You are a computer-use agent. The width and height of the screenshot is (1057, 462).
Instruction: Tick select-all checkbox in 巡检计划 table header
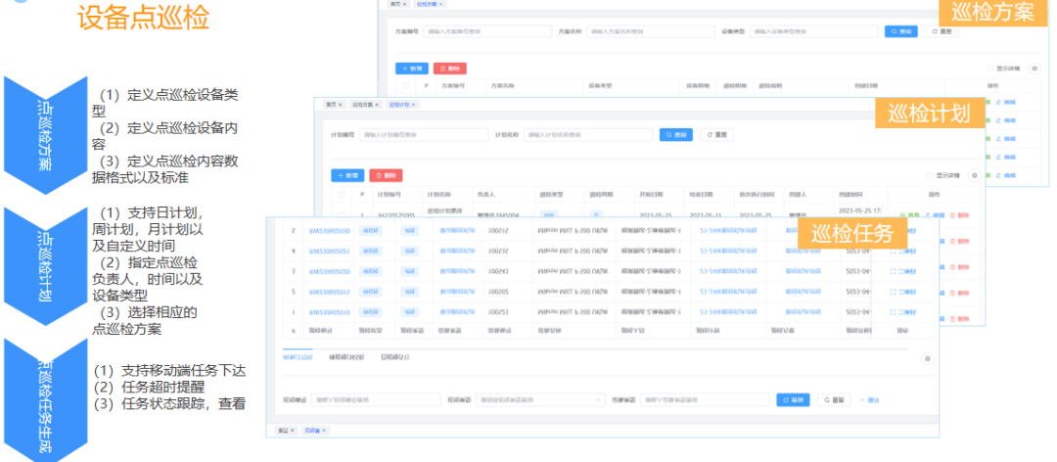342,194
